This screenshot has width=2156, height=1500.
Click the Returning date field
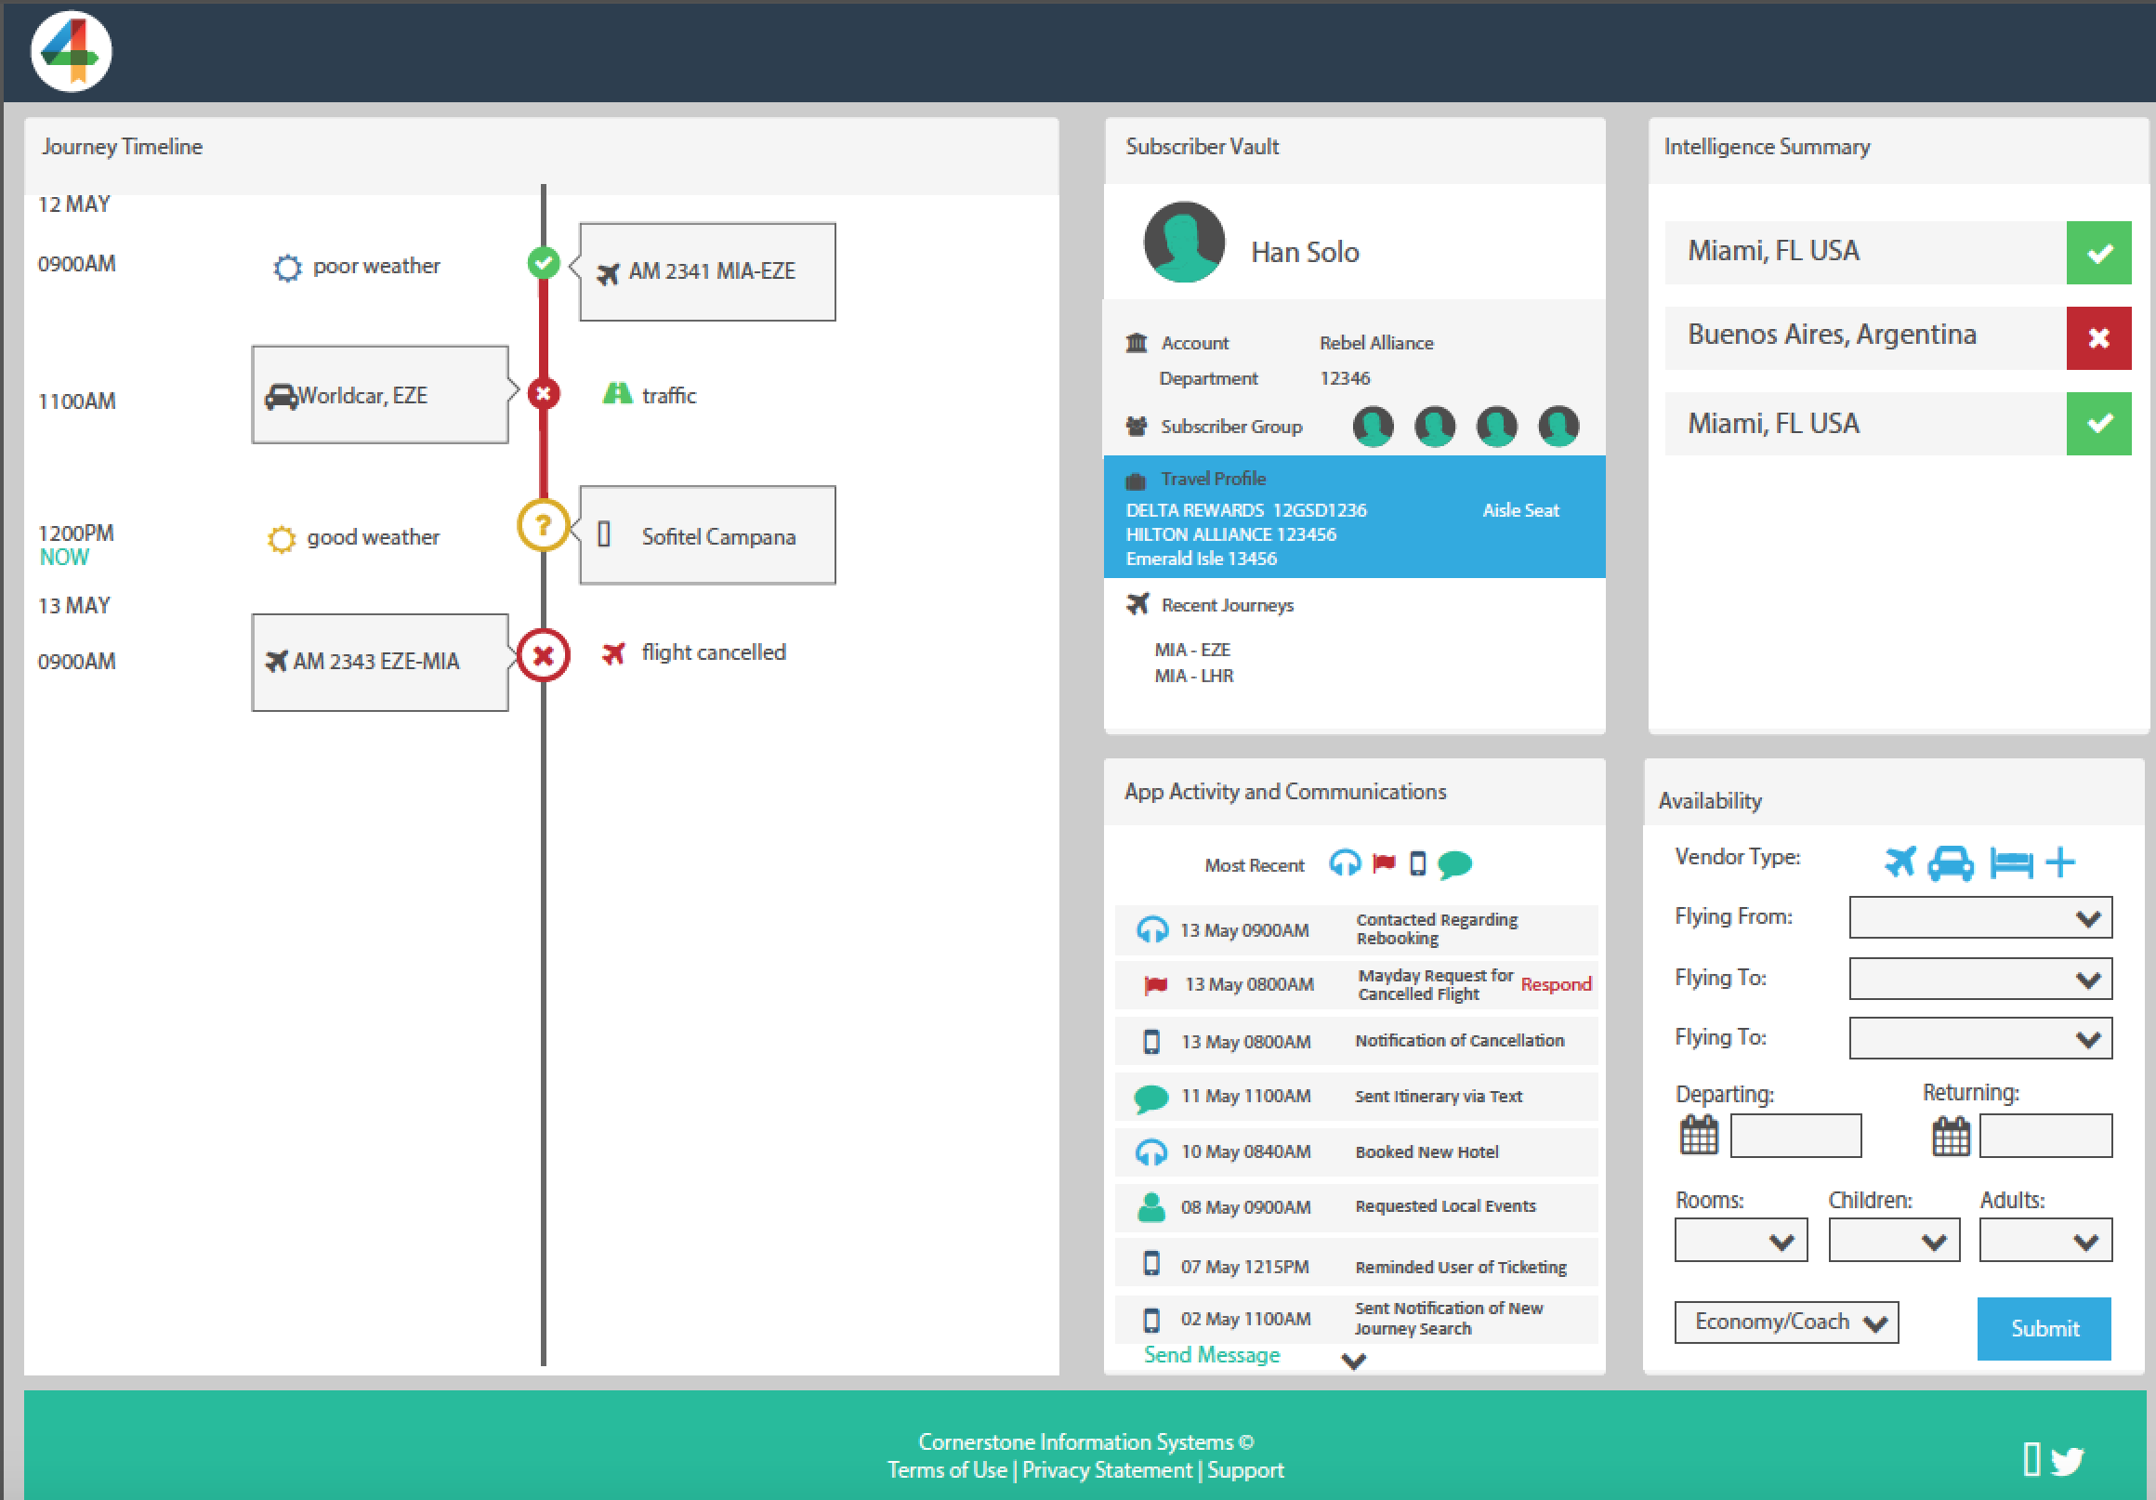click(2046, 1136)
